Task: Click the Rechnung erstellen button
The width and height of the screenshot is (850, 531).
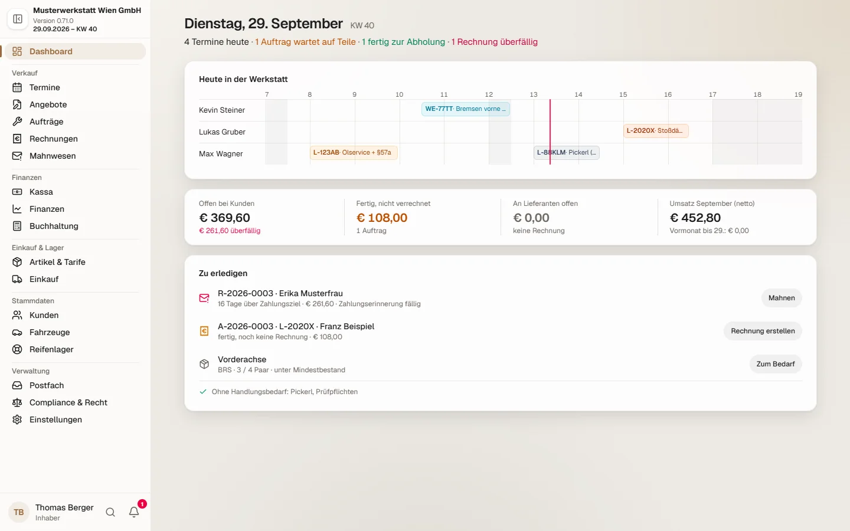Action: (x=763, y=331)
